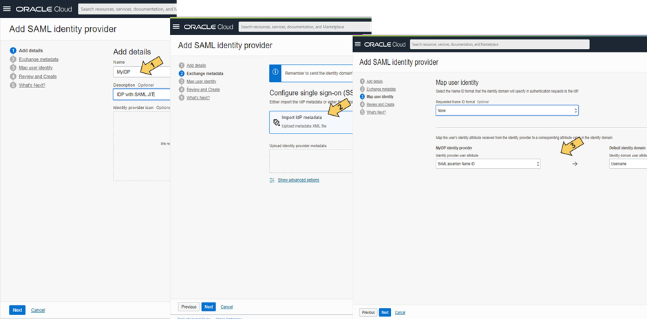
Task: Click the Description field with IDP with SAML JIT
Action: (142, 94)
